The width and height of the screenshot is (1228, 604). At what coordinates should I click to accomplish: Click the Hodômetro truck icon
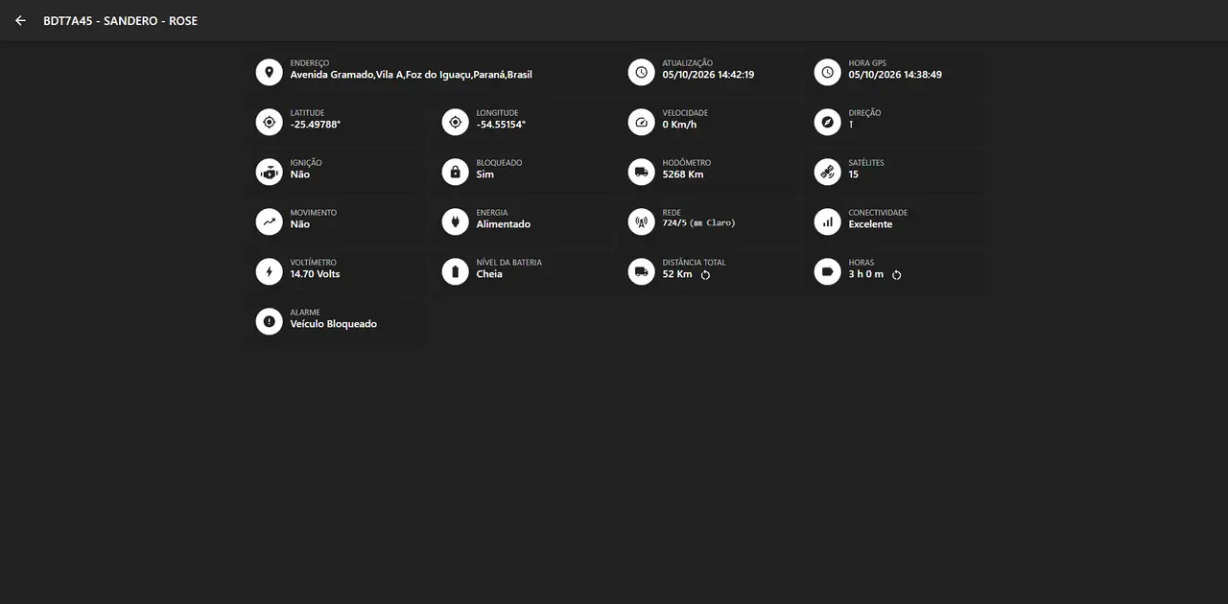click(641, 172)
